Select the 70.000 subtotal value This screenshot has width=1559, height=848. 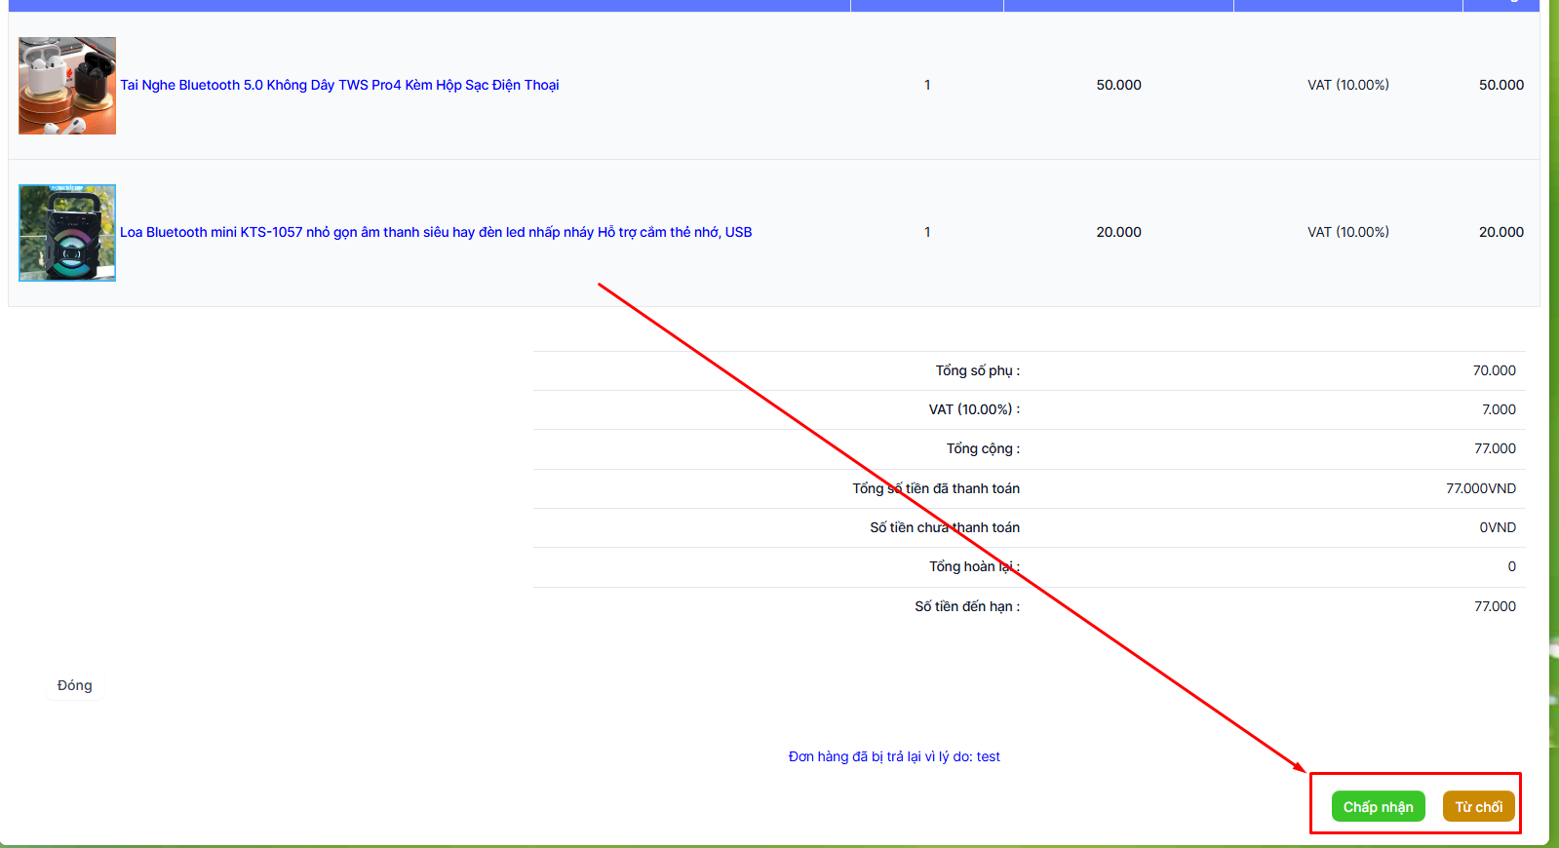[x=1494, y=371]
